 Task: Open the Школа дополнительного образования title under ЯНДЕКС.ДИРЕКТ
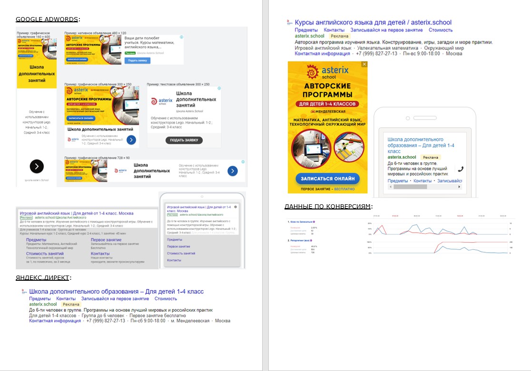[116, 291]
